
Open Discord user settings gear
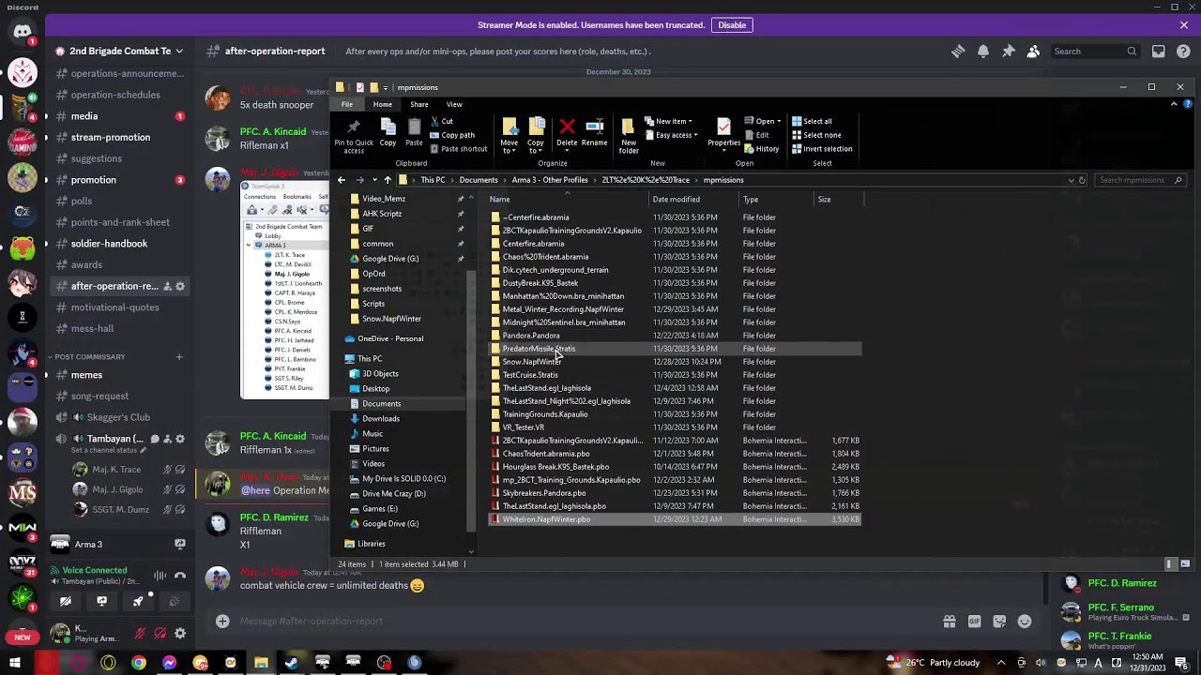tap(180, 634)
